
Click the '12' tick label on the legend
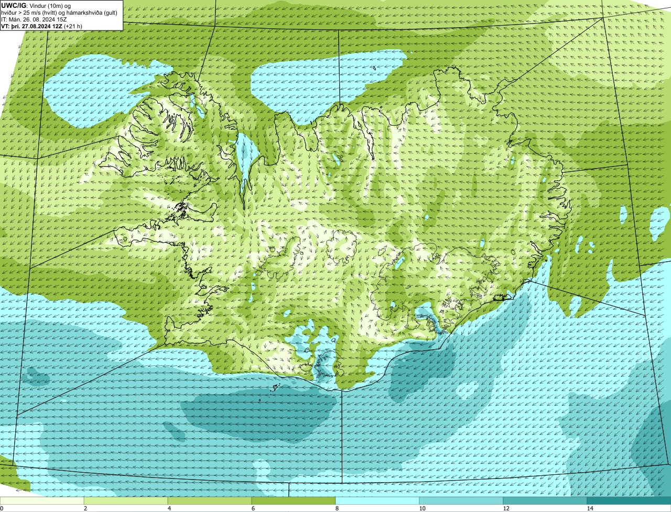(506, 508)
